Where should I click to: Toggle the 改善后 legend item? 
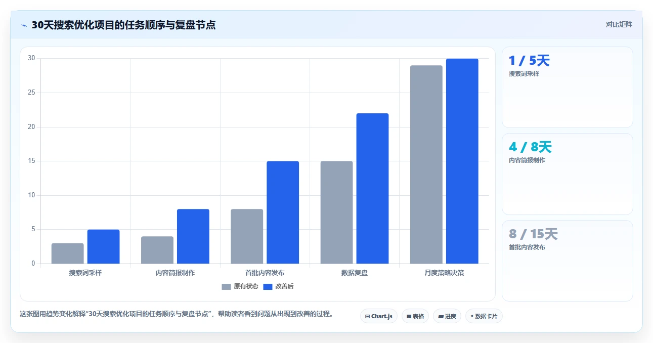pos(278,286)
